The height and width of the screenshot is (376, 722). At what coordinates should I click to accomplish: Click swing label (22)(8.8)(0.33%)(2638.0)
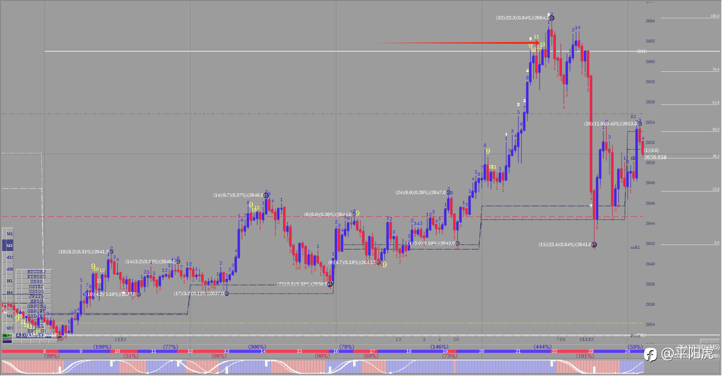click(303, 284)
